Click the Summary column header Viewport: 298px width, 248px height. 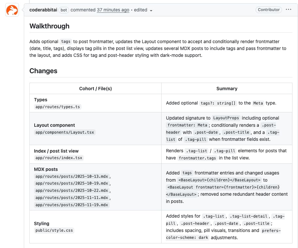click(227, 89)
